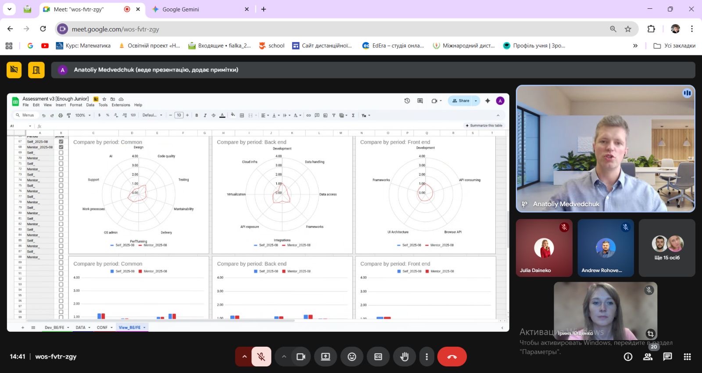
Task: Open more options three-dot menu in call bar
Action: click(x=426, y=357)
